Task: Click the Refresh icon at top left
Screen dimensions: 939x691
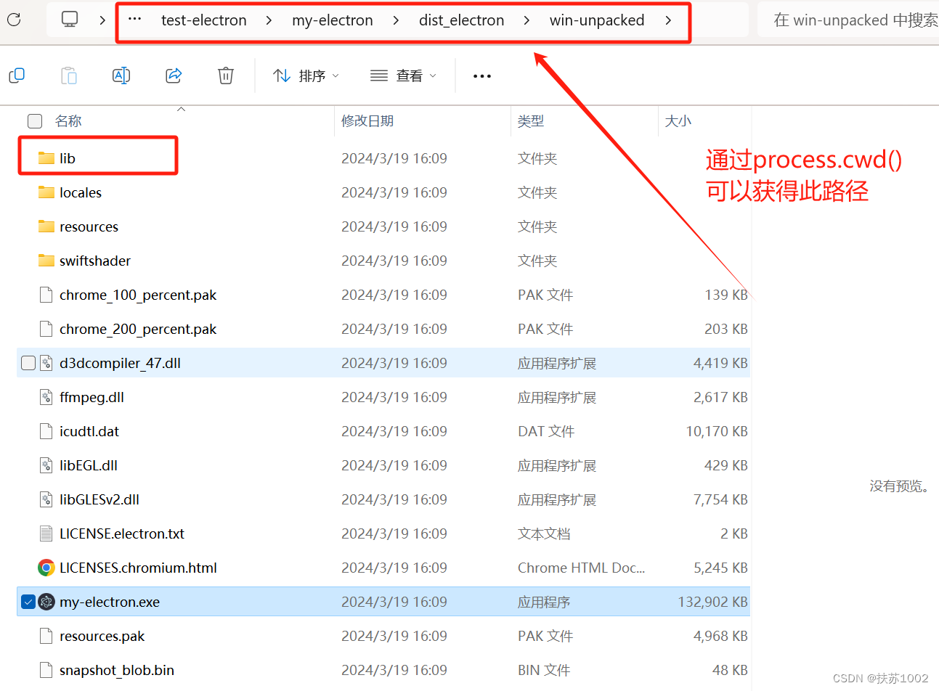Action: point(13,20)
